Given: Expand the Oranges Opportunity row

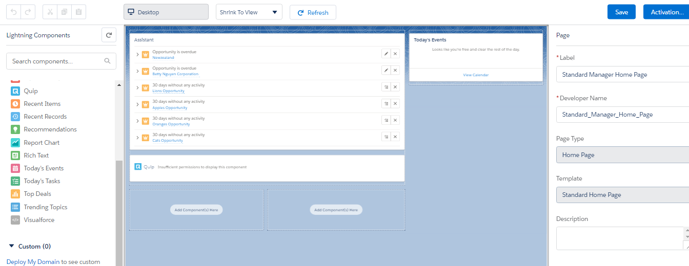Looking at the screenshot, I should 137,121.
